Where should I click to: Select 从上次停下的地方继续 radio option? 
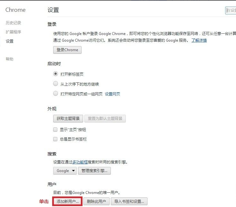pos(55,84)
